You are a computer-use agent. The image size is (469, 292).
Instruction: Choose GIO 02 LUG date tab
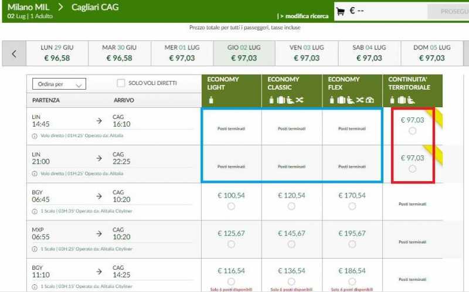tap(244, 53)
